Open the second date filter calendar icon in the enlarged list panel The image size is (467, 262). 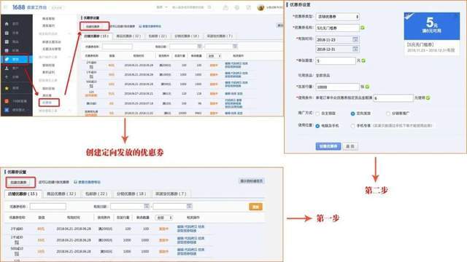189,206
